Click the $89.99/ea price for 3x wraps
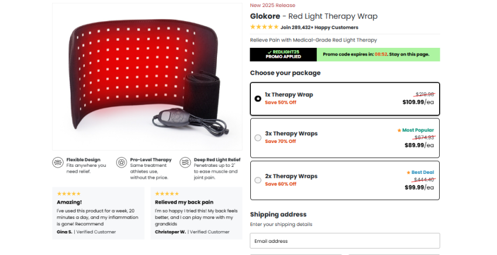The height and width of the screenshot is (255, 497). coord(419,145)
